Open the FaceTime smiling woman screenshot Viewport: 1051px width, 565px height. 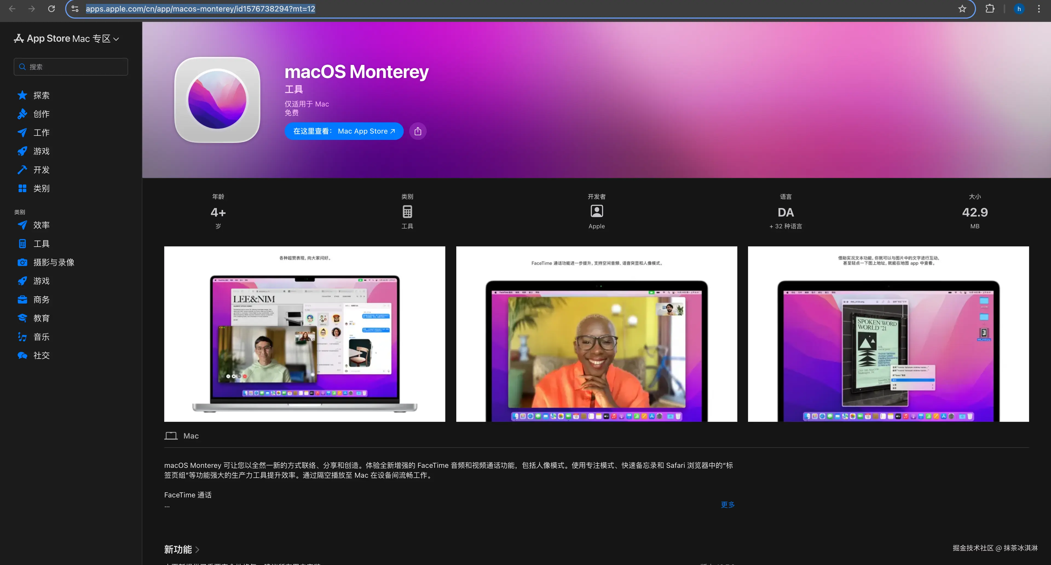(596, 334)
